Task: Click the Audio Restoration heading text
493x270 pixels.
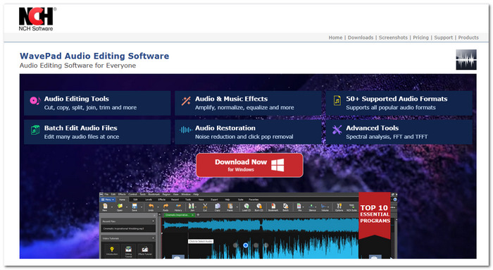Action: tap(225, 128)
